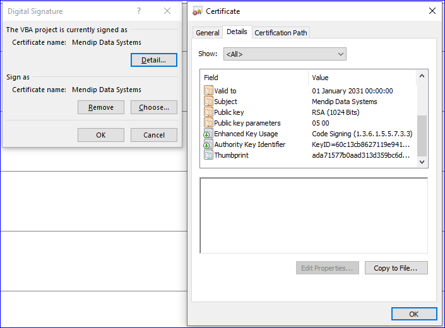Click the Public key field icon

pyautogui.click(x=208, y=112)
